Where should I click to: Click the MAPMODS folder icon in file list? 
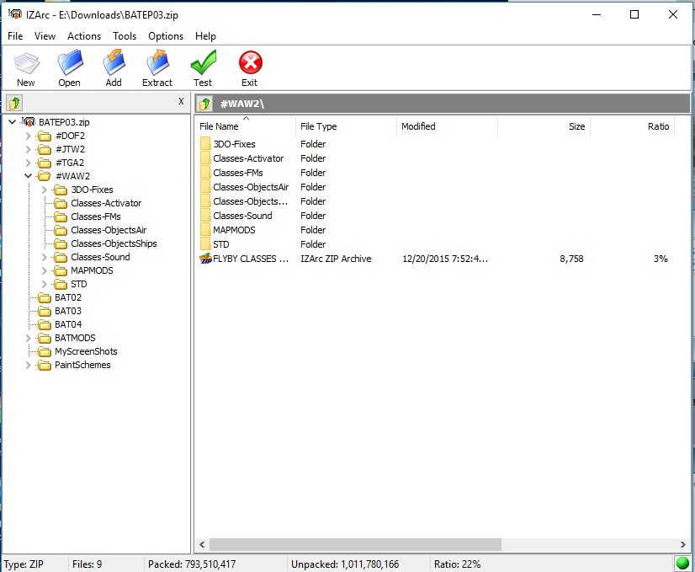point(205,230)
